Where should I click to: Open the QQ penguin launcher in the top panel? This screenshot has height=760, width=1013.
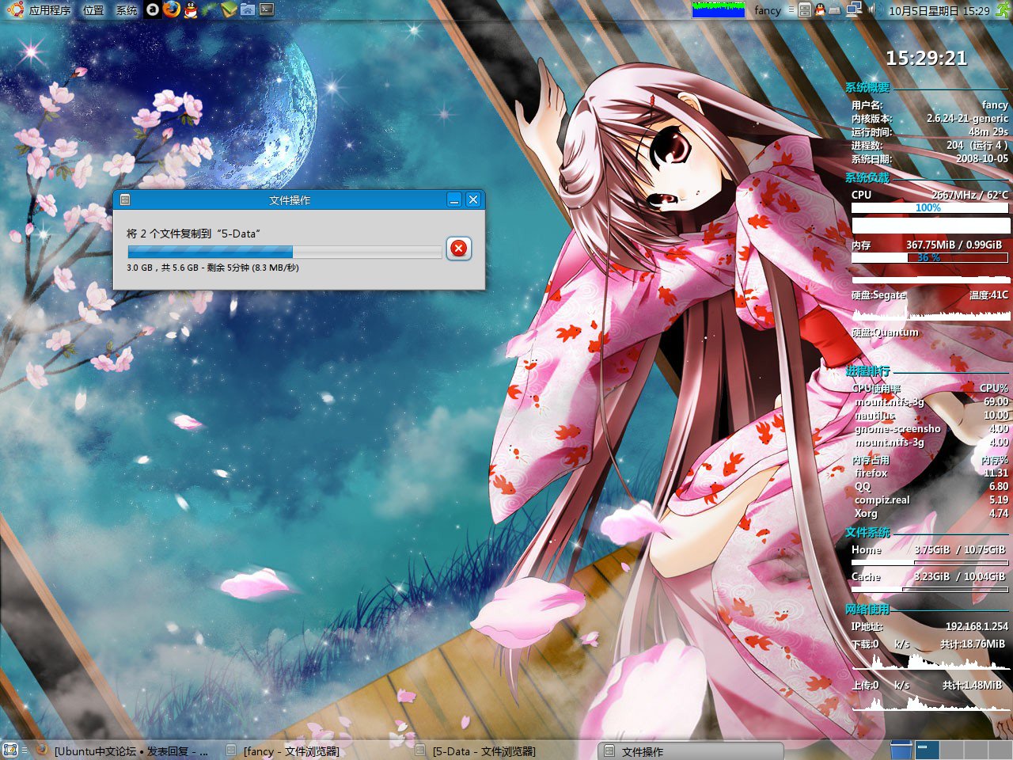pos(191,9)
